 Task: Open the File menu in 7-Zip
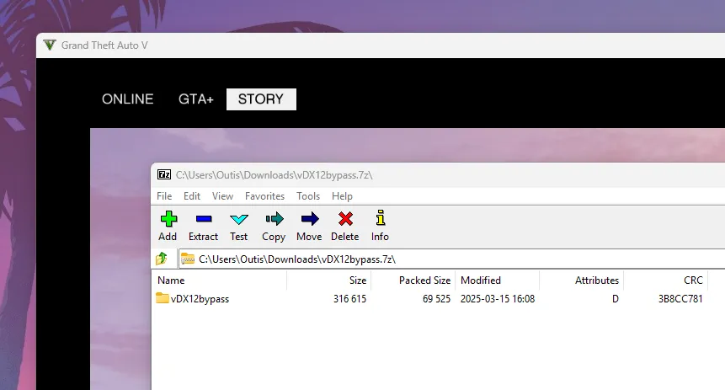(164, 196)
